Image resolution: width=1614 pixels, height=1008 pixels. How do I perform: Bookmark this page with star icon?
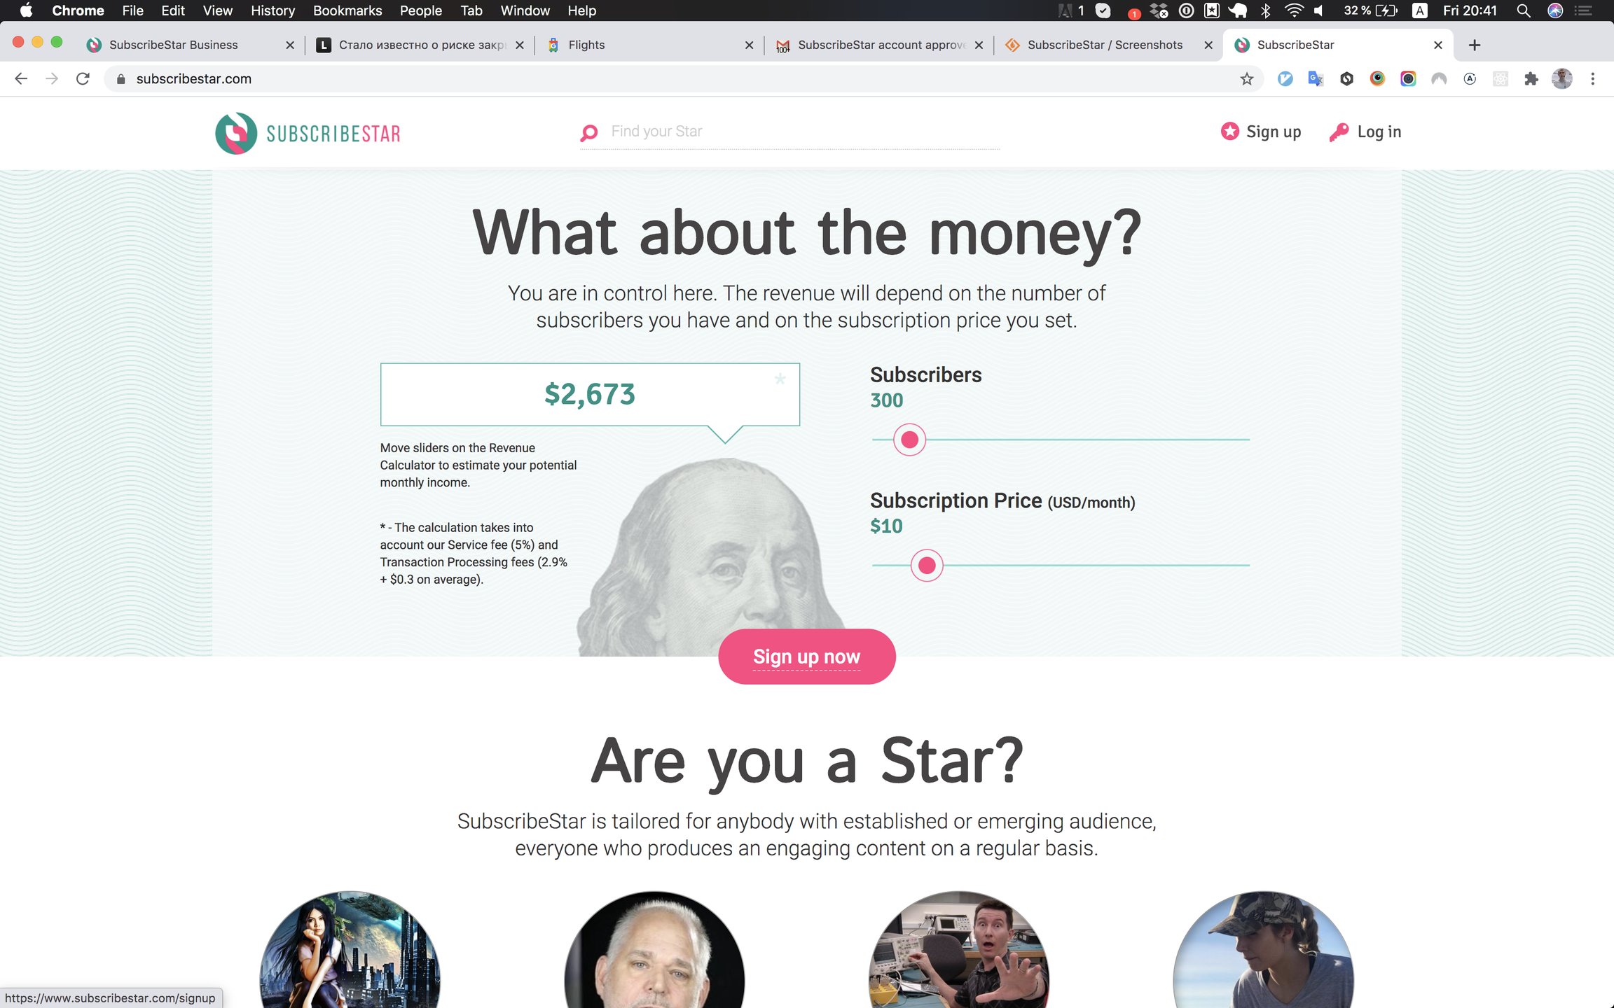[1246, 79]
